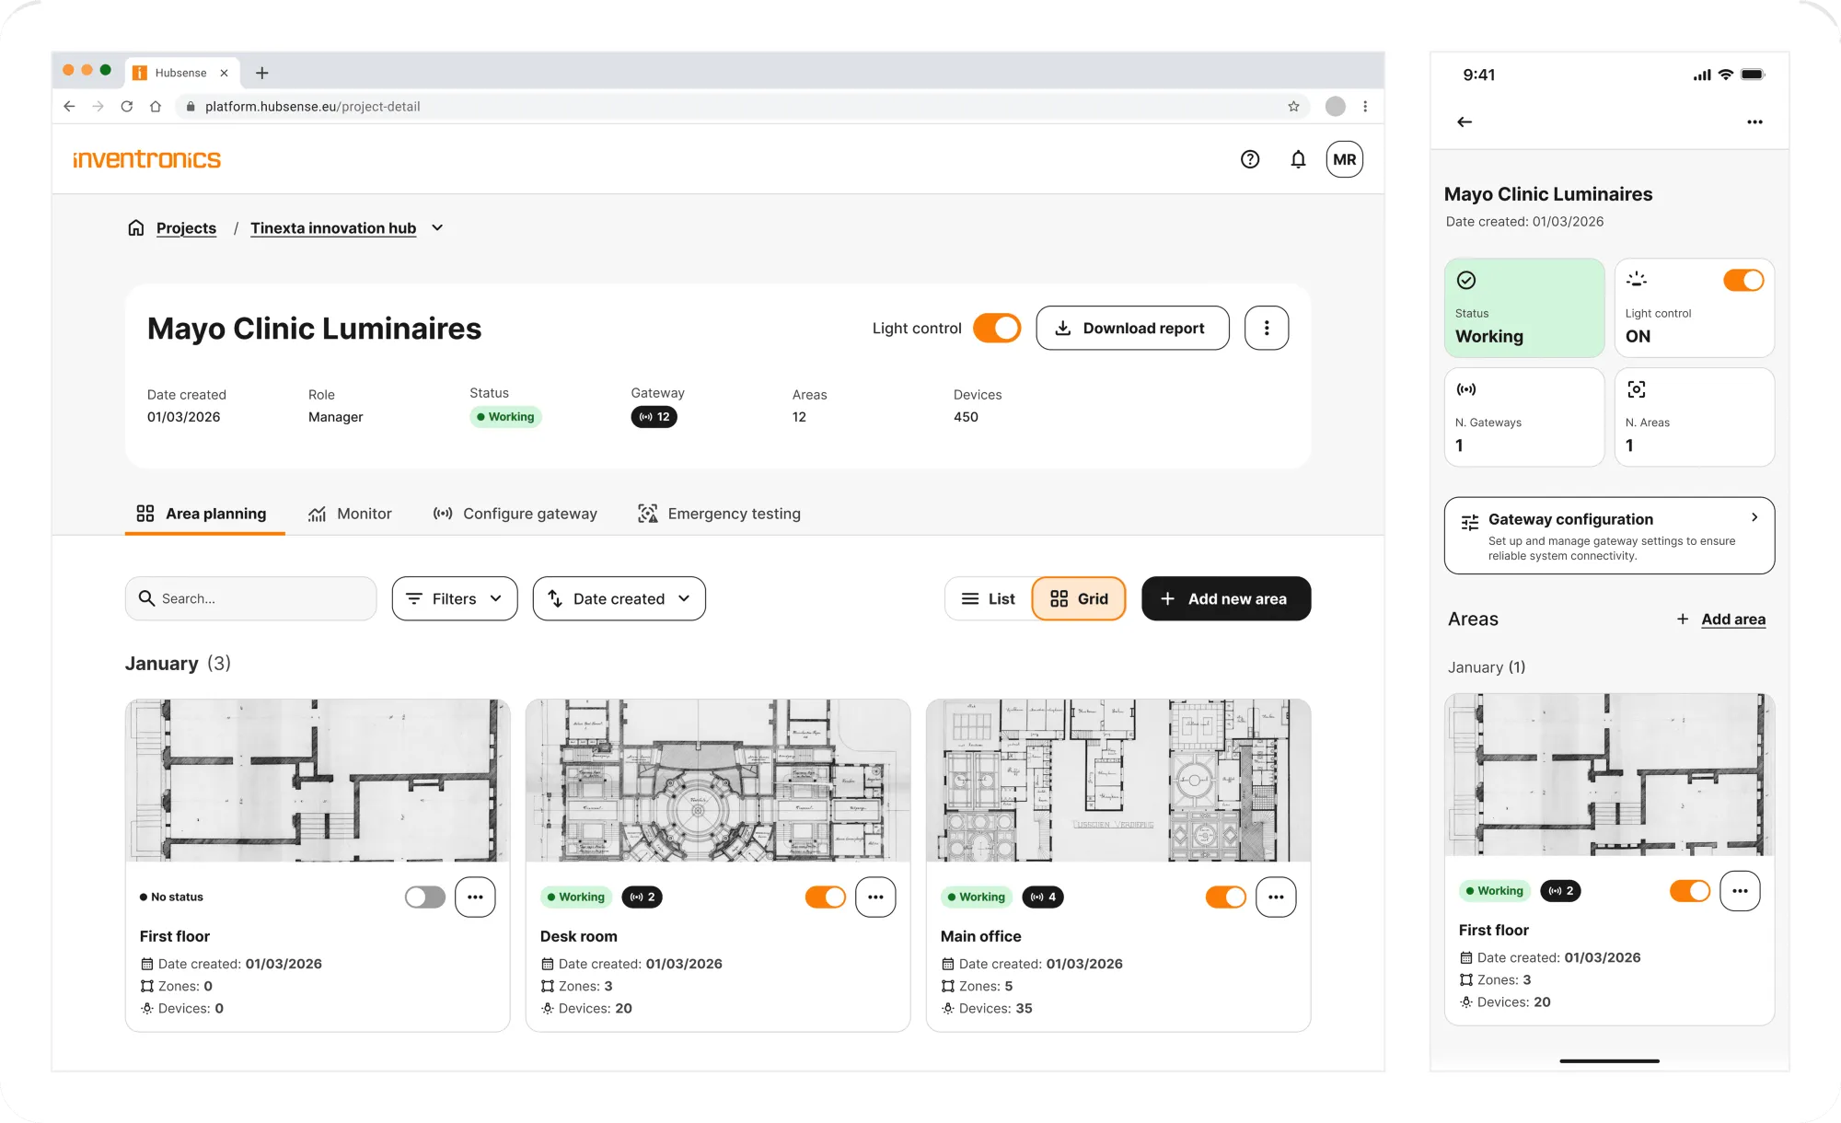
Task: Tap mobile N. Areas tile icon
Action: pyautogui.click(x=1637, y=389)
